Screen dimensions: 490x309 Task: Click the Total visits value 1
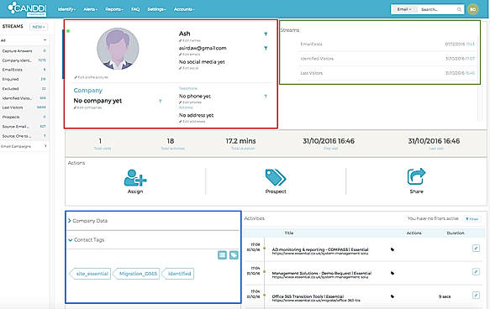tap(100, 141)
